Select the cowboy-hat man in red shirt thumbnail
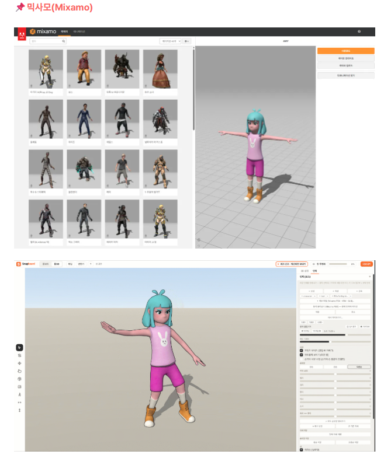 tap(84, 69)
